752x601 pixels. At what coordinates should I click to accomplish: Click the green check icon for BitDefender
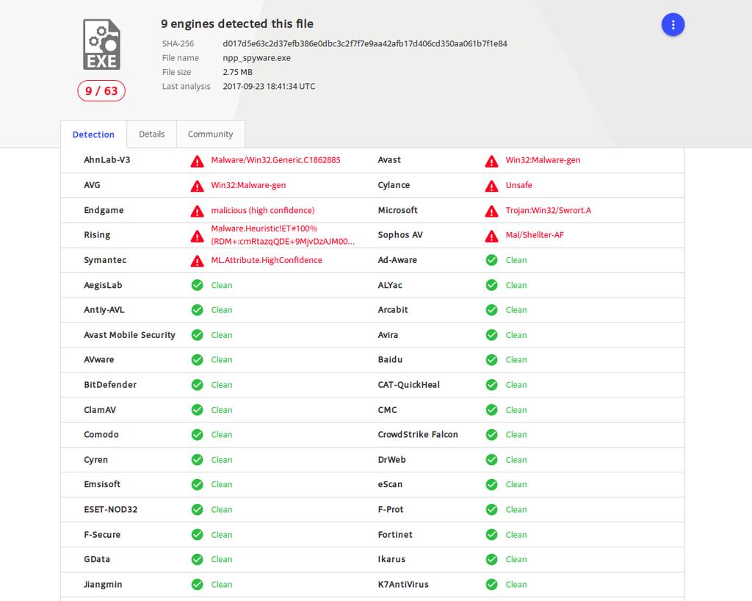click(197, 385)
